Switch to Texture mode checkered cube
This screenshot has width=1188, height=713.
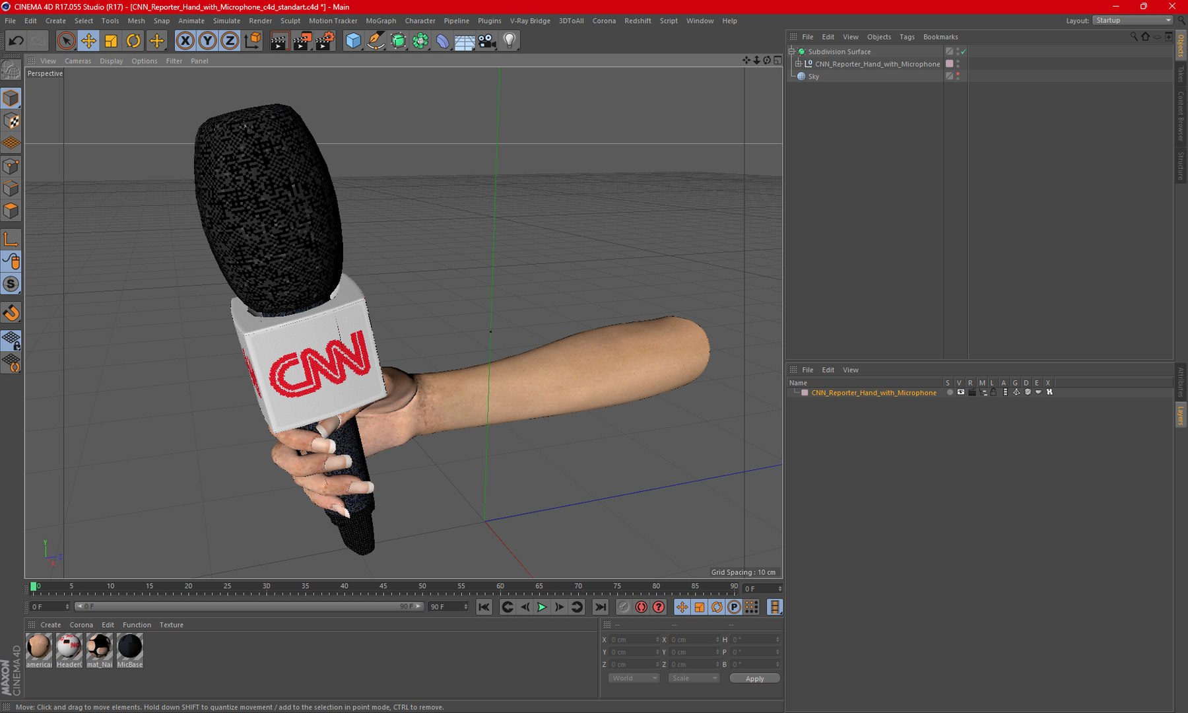click(11, 121)
